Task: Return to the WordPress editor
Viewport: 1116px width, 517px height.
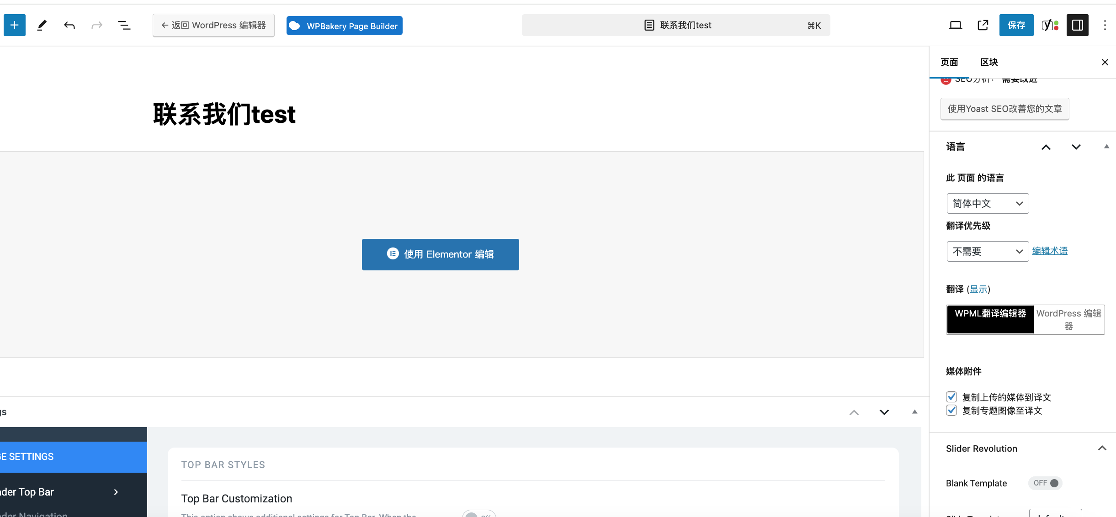Action: pyautogui.click(x=213, y=25)
